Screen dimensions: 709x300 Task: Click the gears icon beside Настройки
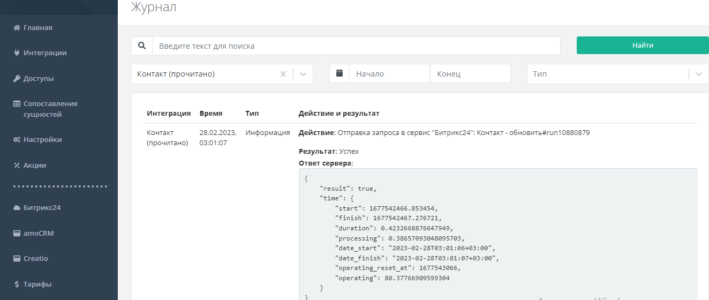(17, 140)
